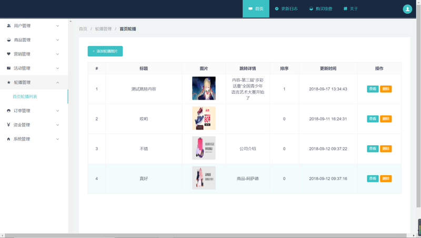Click the 商品管理 sidebar icon
421x238 pixels.
pyautogui.click(x=8, y=40)
